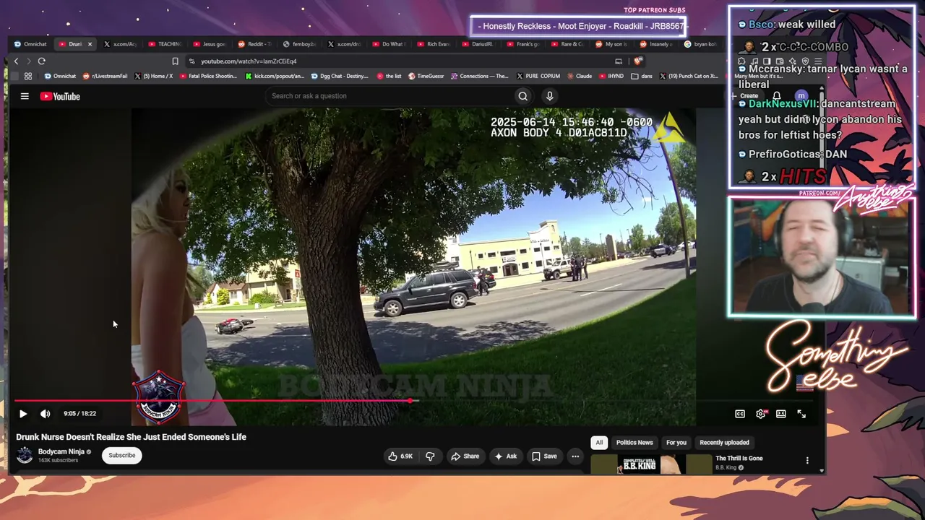
Task: Open the apps grid icon in bookmarks bar
Action: tap(27, 76)
